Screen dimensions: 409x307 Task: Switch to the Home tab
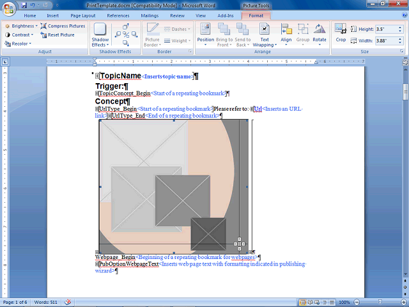point(30,15)
